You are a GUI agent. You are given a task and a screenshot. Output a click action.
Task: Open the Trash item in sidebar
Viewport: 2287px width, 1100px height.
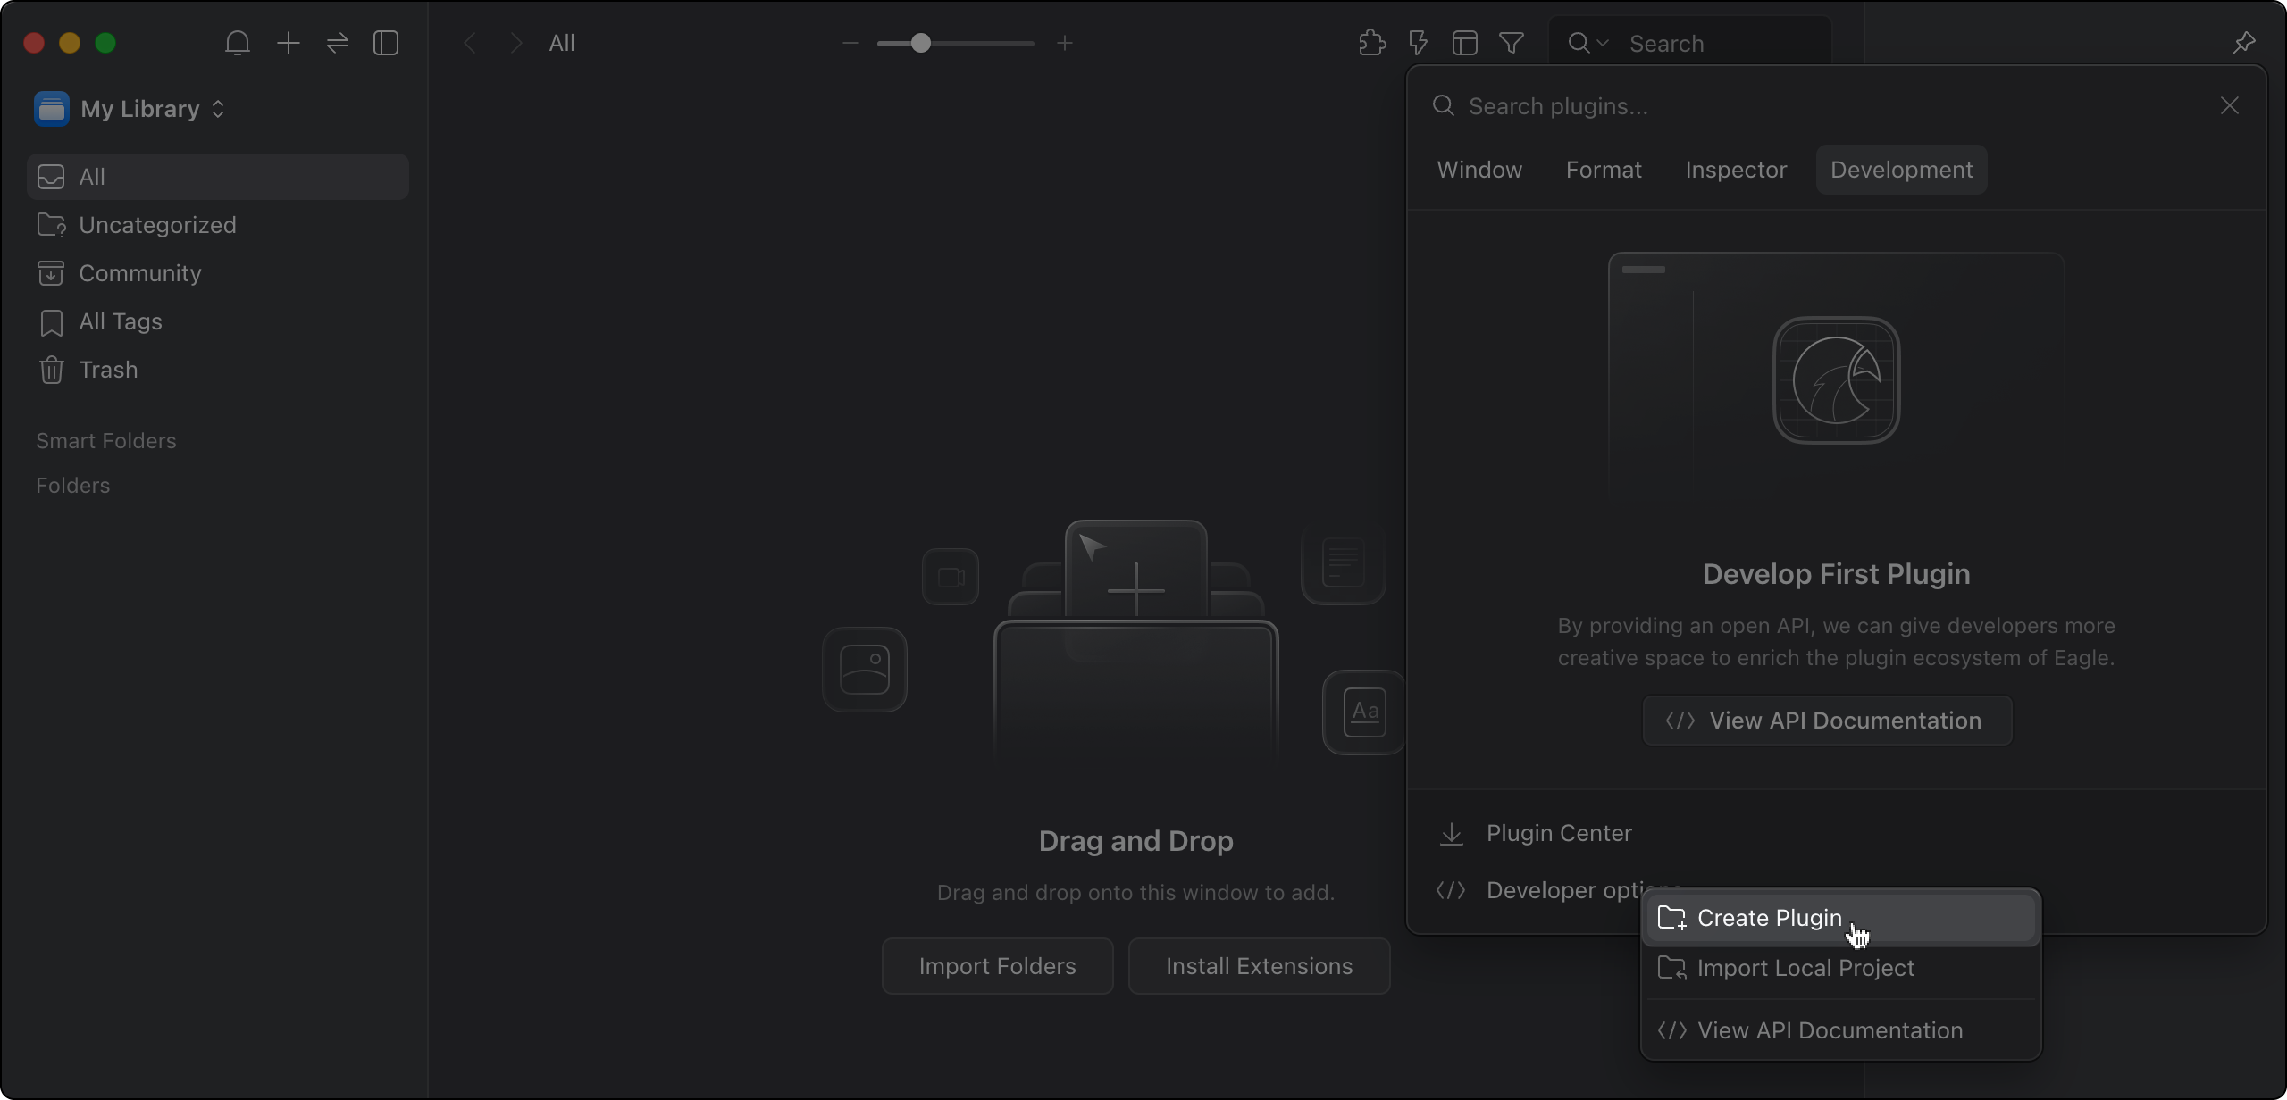tap(108, 370)
